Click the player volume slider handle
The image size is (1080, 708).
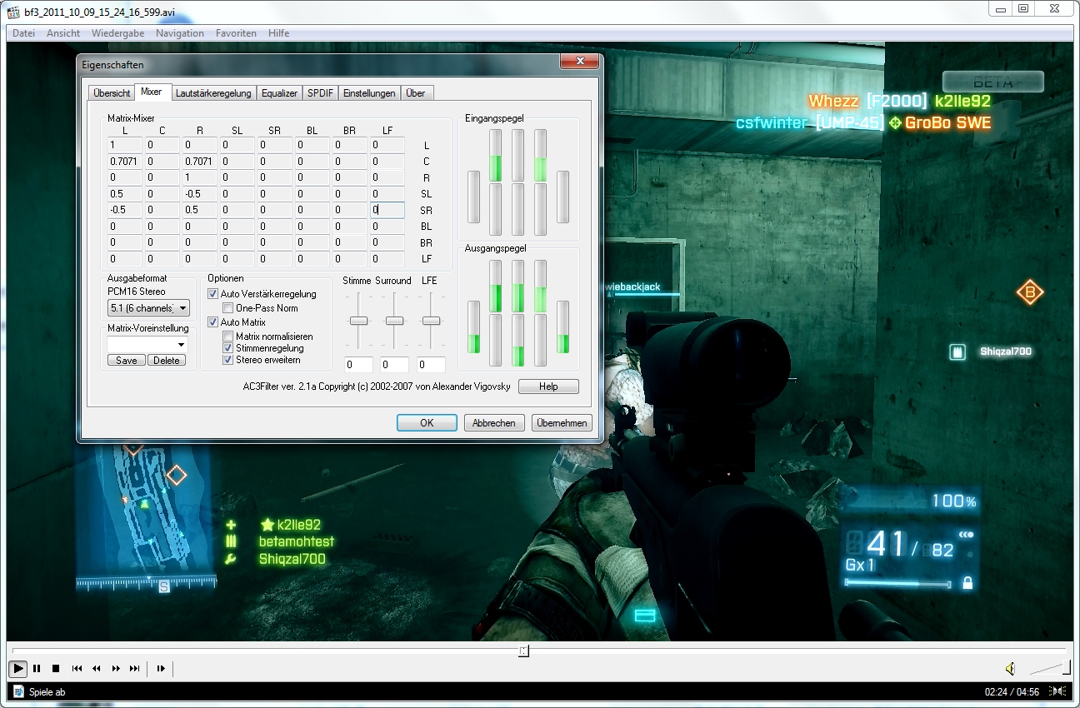coord(1067,666)
